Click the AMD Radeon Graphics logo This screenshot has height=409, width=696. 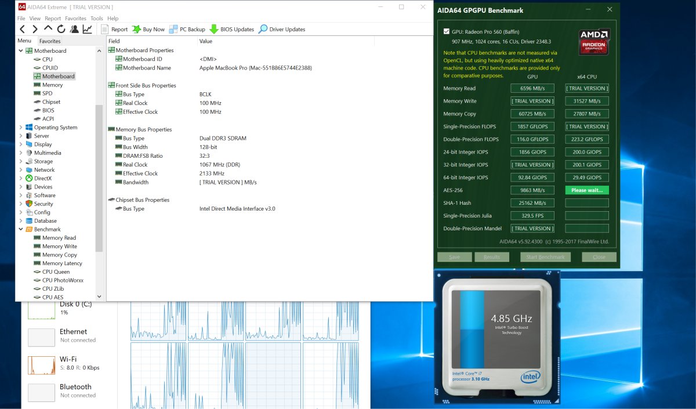[x=593, y=42]
